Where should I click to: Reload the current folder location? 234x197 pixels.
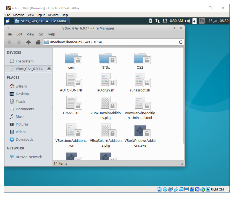tap(181, 42)
